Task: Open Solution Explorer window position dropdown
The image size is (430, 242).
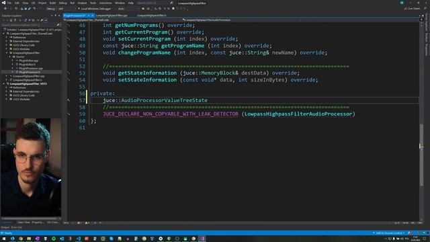Action: (52, 15)
